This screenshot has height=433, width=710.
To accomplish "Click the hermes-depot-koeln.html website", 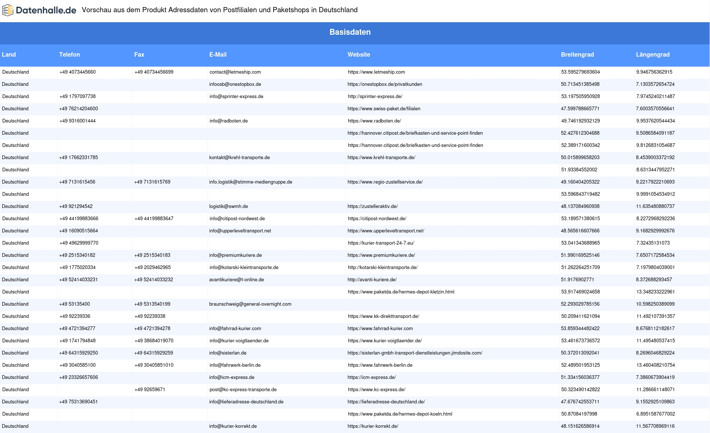I will [x=400, y=414].
